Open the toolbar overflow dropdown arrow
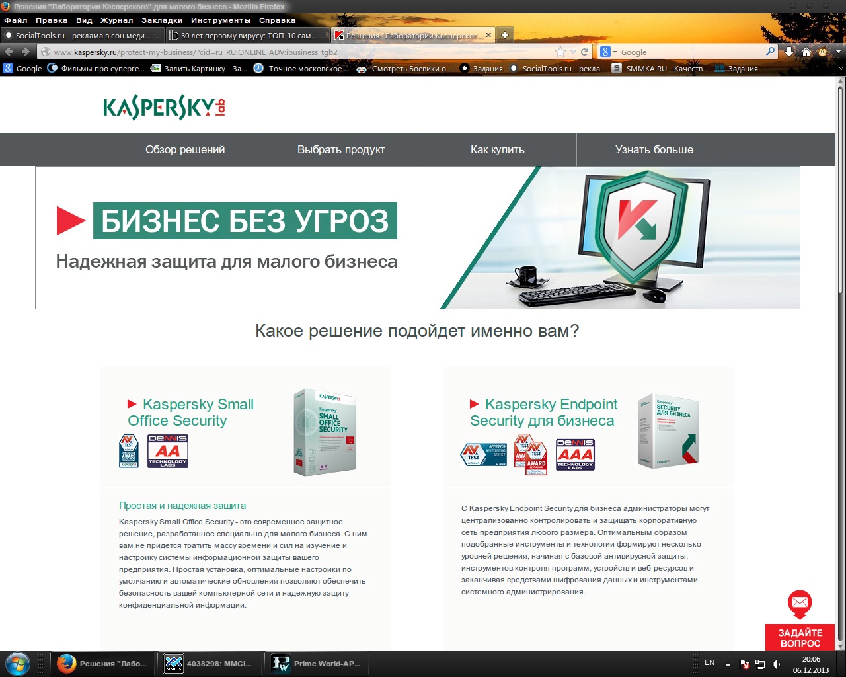This screenshot has height=677, width=846. (x=838, y=52)
